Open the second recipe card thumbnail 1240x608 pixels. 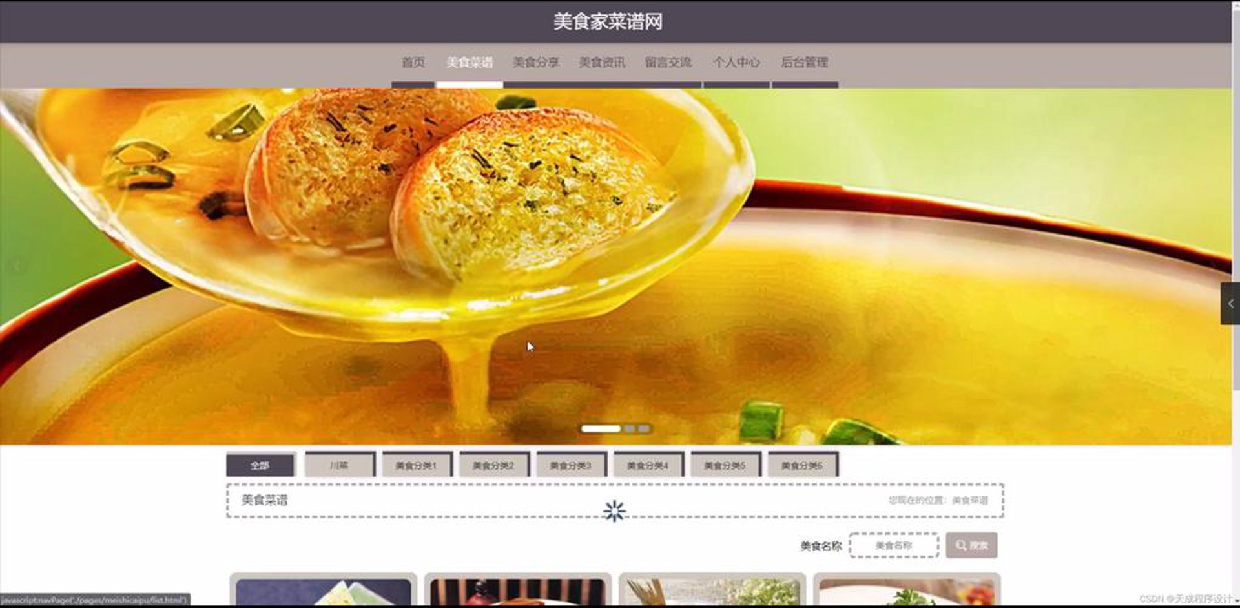pos(517,591)
